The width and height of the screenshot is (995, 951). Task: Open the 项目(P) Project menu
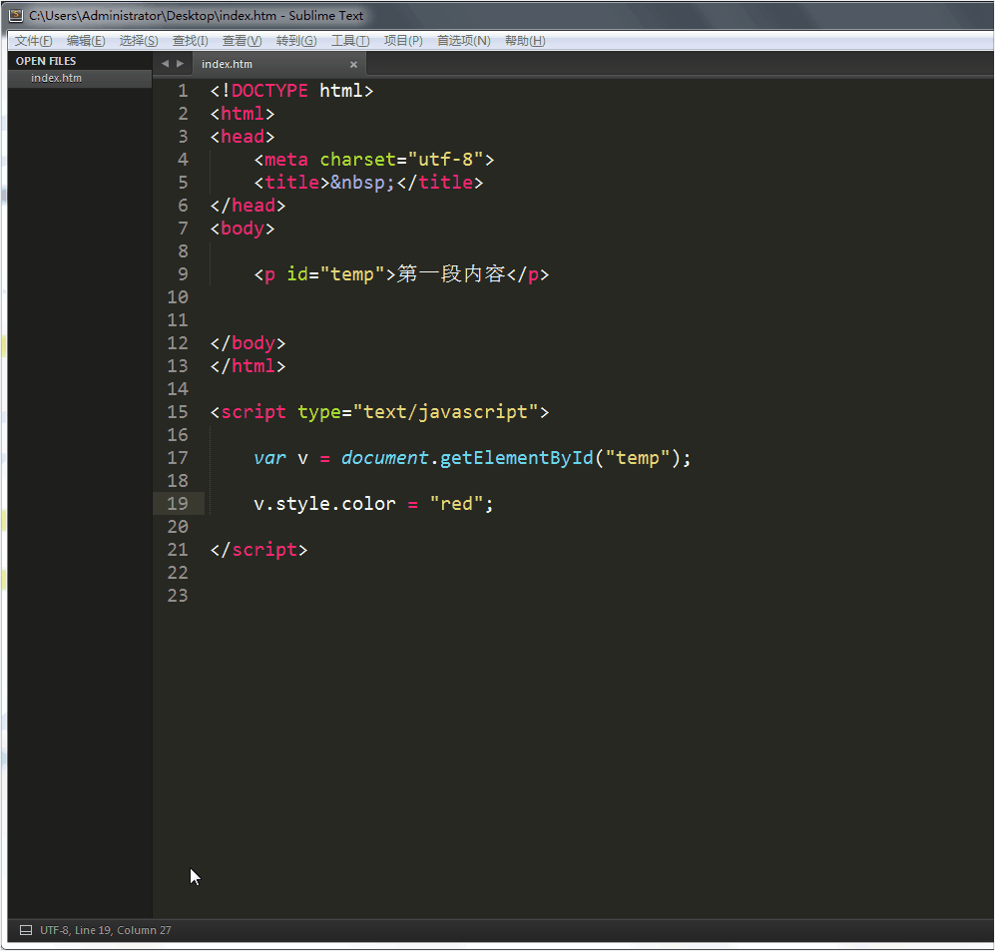(403, 41)
